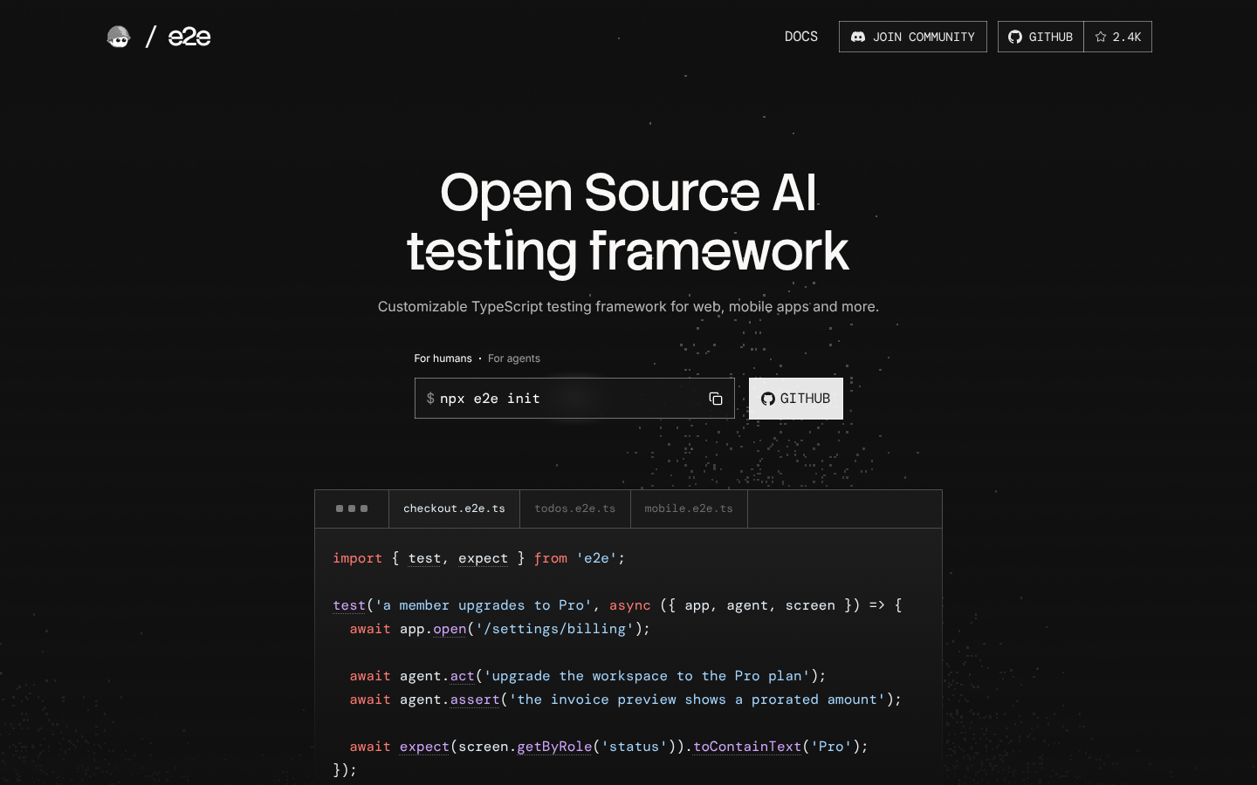Click the 2.4K stars counter

tap(1118, 37)
